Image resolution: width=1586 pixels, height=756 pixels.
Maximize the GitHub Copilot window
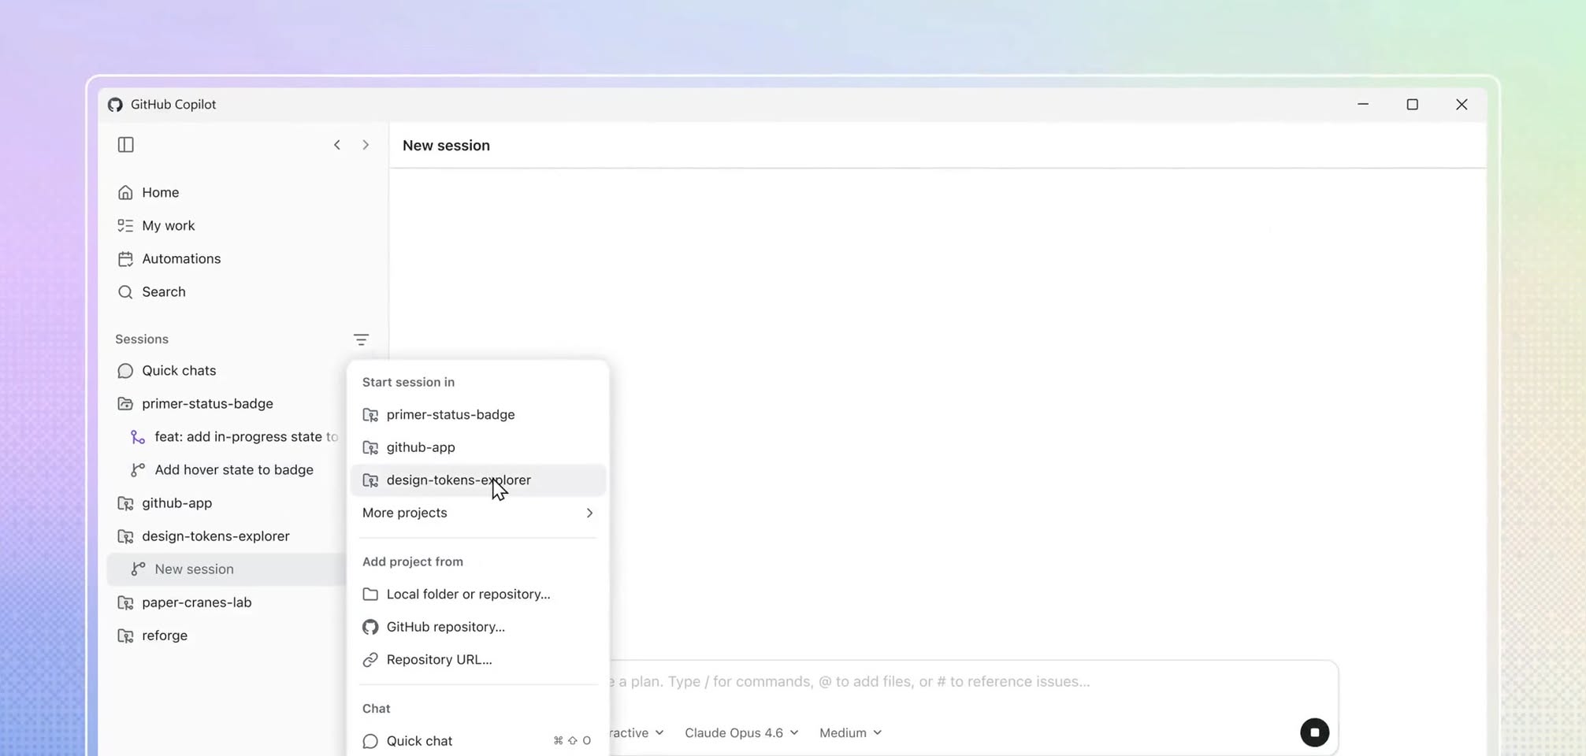point(1413,105)
